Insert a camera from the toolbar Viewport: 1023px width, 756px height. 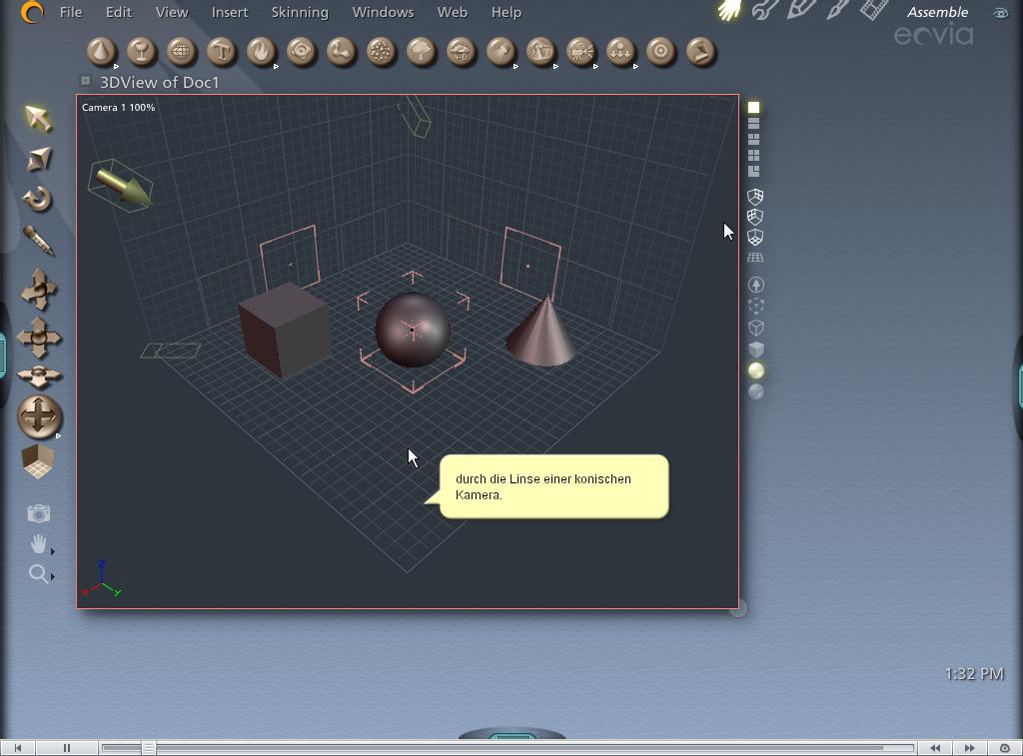point(581,52)
